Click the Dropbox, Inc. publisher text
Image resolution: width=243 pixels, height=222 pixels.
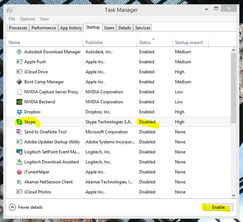tap(98, 112)
